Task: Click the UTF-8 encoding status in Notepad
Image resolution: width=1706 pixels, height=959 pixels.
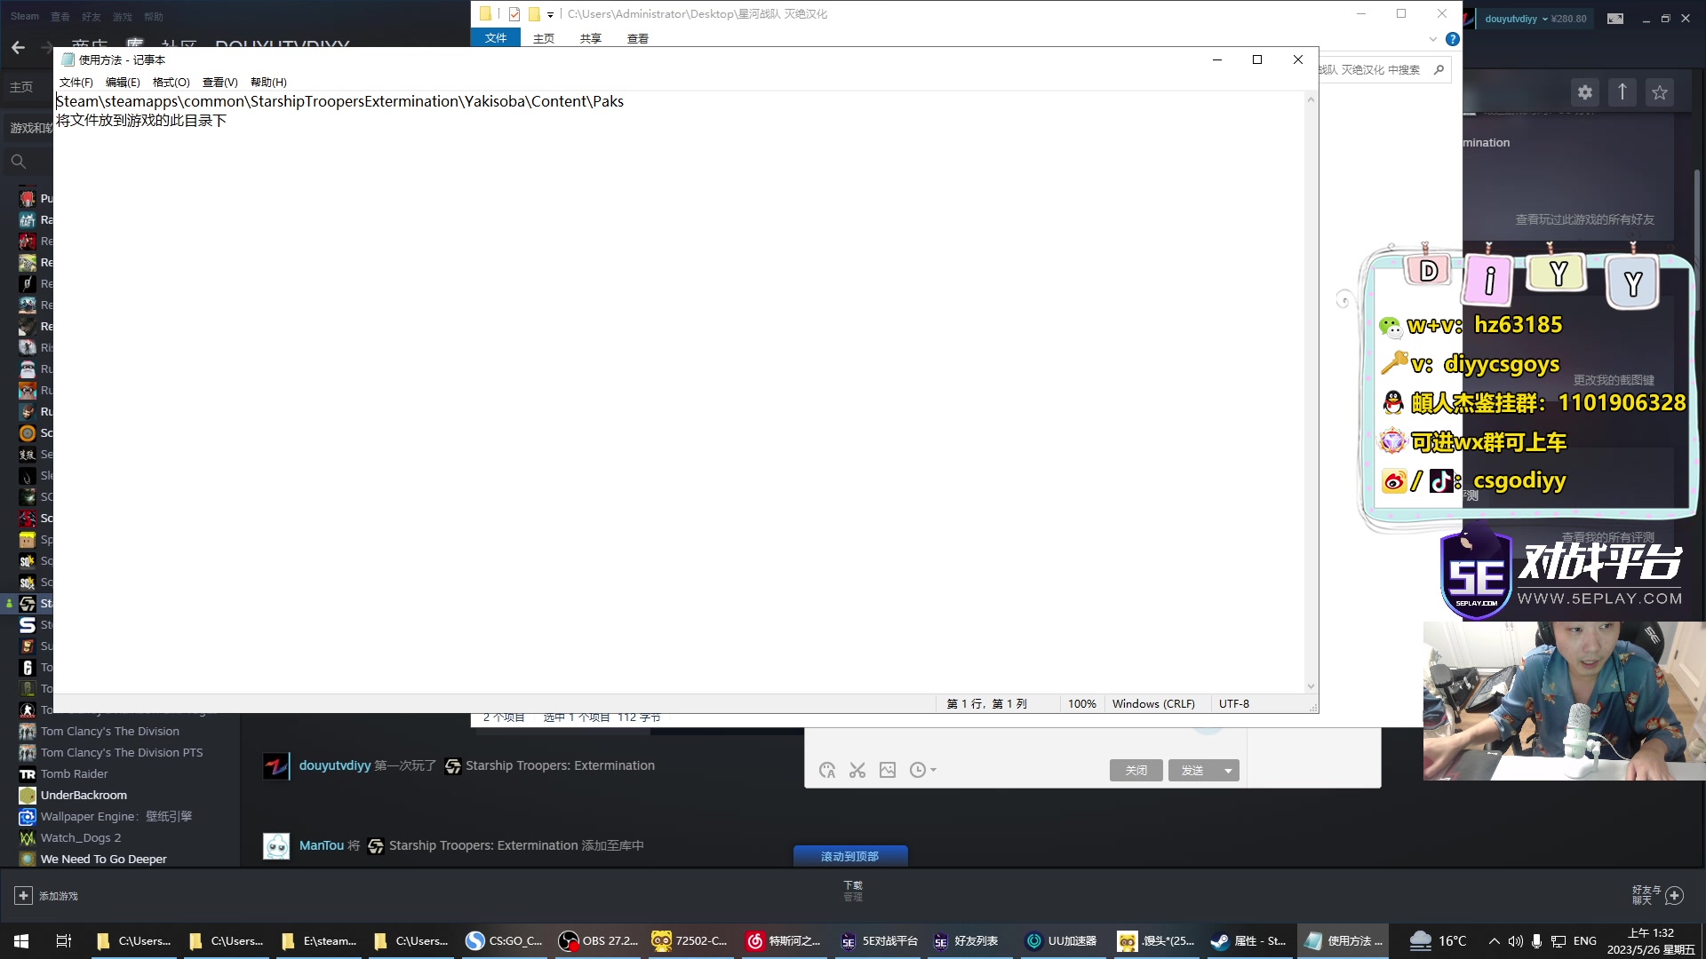Action: point(1234,704)
